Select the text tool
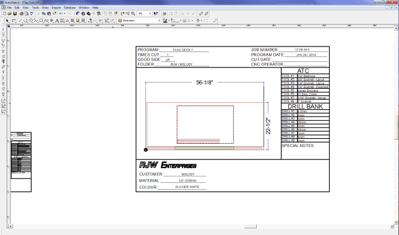The image size is (399, 235). click(x=57, y=20)
